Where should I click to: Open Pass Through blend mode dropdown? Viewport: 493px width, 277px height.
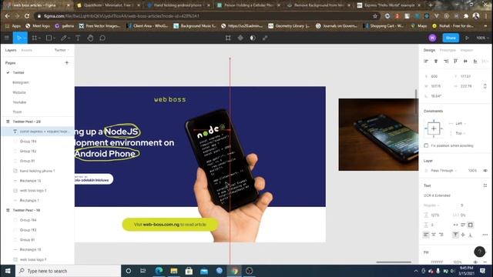coord(444,171)
